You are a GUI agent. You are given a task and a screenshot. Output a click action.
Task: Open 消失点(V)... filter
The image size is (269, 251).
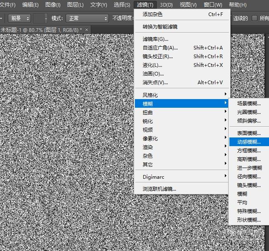(x=182, y=83)
